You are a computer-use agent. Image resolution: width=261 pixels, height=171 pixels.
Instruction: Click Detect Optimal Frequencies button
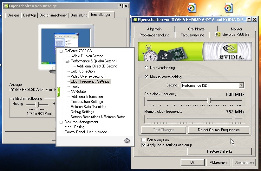(x=219, y=130)
